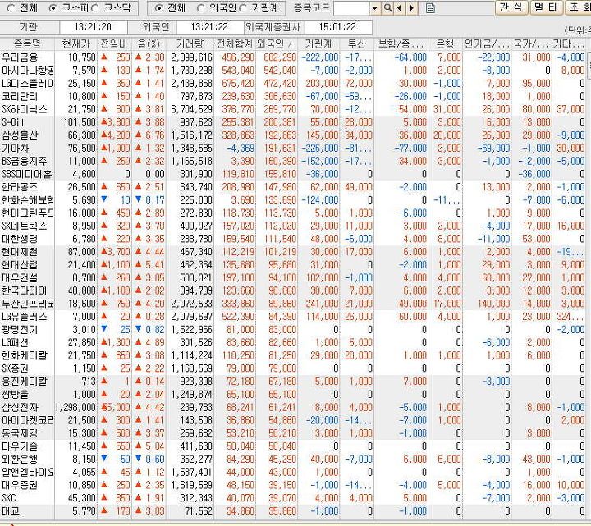Select the LG패션 stock row

[x=292, y=342]
